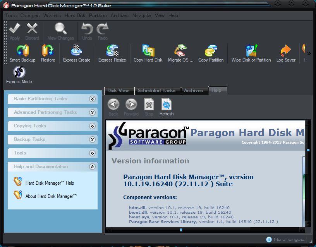This screenshot has height=247, width=316.
Task: Click the help pane scroll left arrow
Action: point(108,230)
